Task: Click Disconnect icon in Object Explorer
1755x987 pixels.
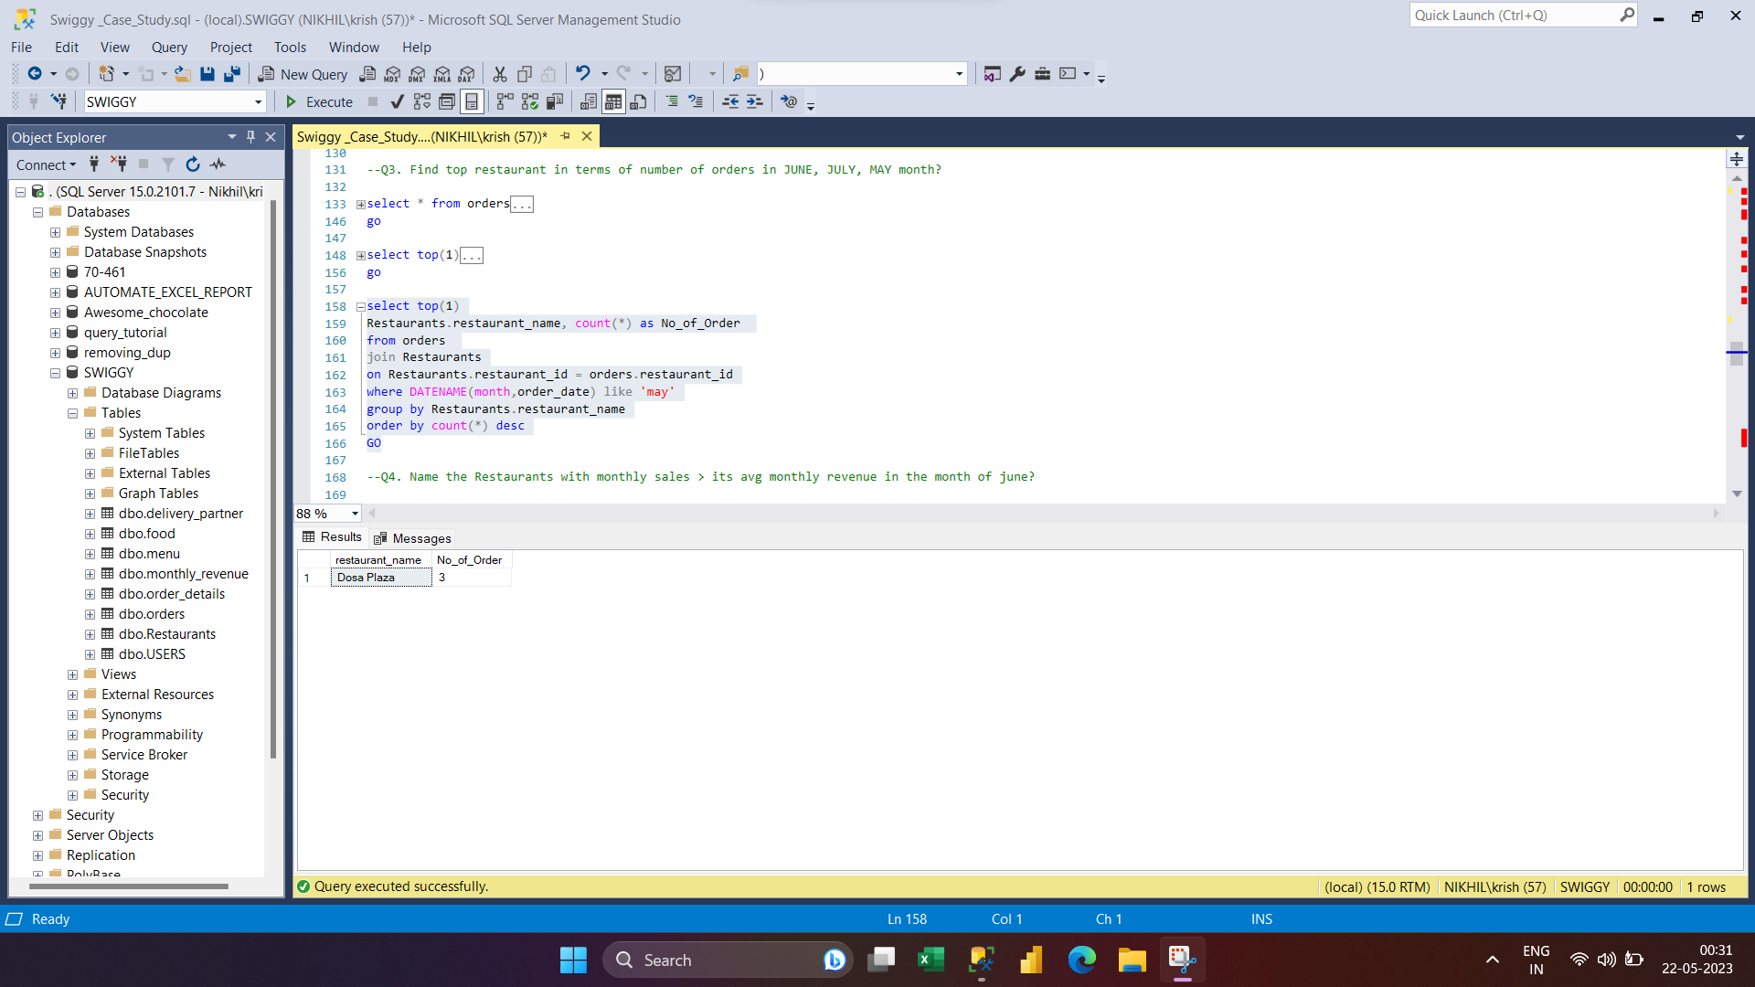Action: (119, 164)
